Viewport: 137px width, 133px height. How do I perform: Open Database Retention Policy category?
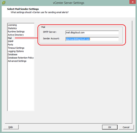tap(21, 58)
